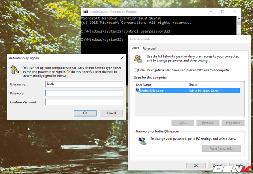
Task: Cancel the Automatically sign in dialog
Action: (111, 113)
